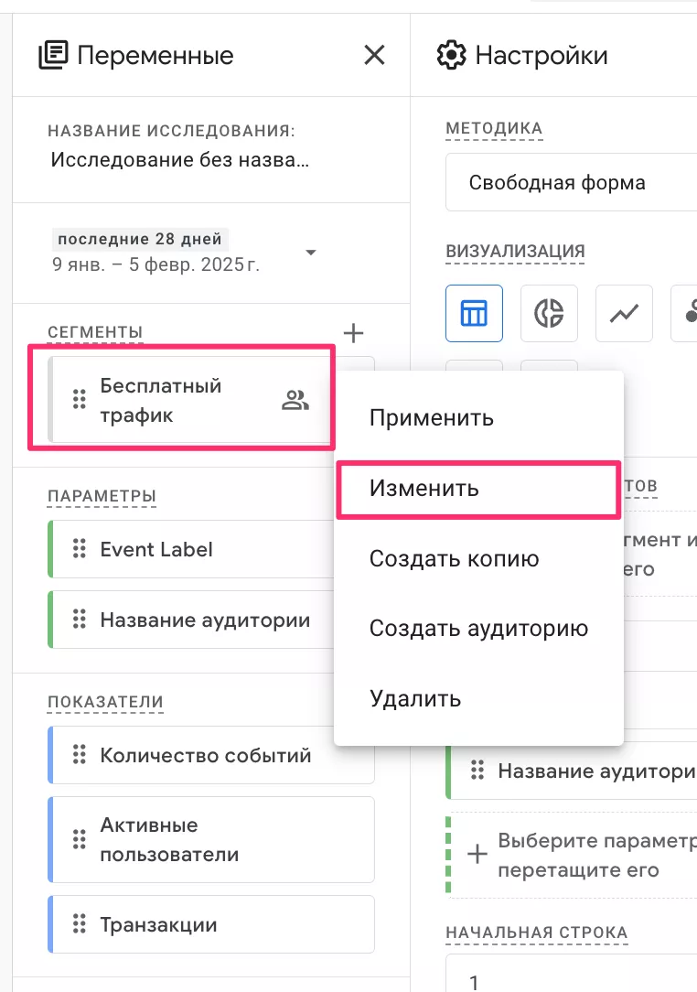Click the Активные пользователи metric chip
Viewport: 697px width, 992px height.
tap(211, 839)
